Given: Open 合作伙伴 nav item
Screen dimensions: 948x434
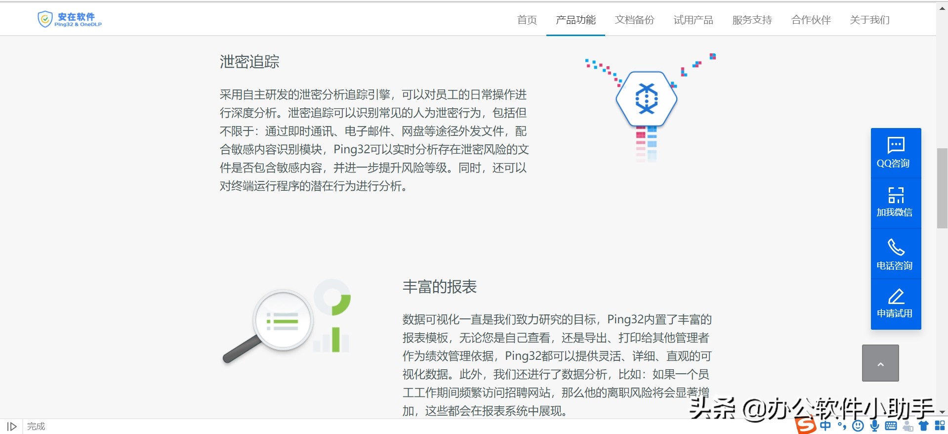Looking at the screenshot, I should click(811, 20).
